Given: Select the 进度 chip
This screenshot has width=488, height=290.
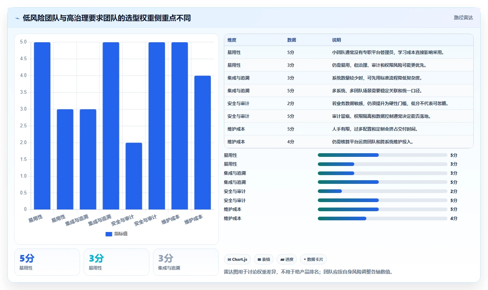Looking at the screenshot, I should [287, 259].
